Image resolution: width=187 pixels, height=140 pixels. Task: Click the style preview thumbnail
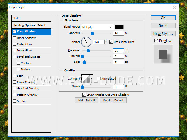pos(163,54)
